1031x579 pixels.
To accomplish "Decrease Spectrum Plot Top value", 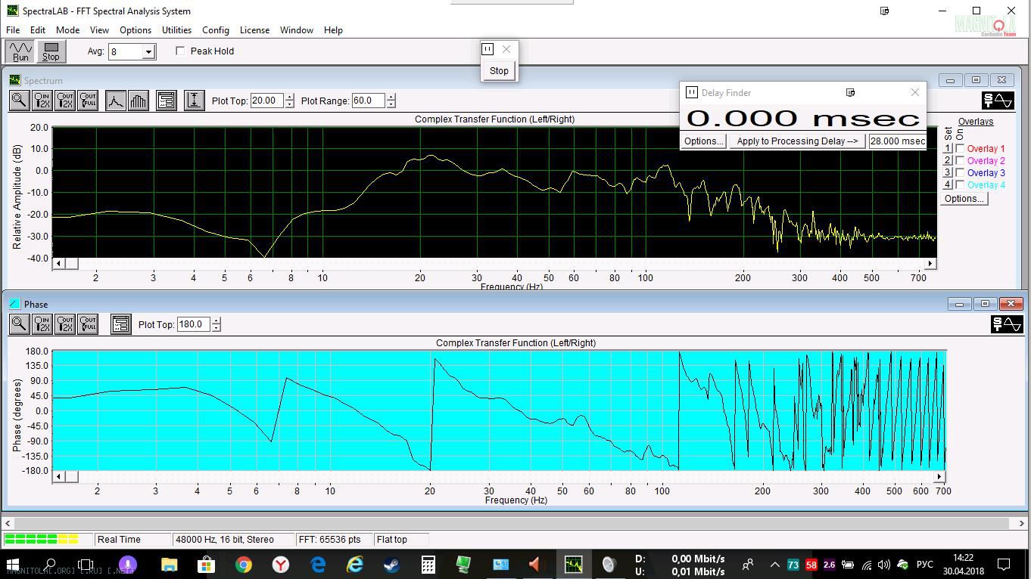I will 289,104.
